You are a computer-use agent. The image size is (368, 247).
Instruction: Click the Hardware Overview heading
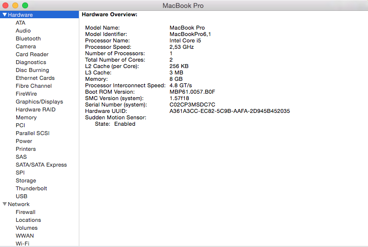[109, 15]
